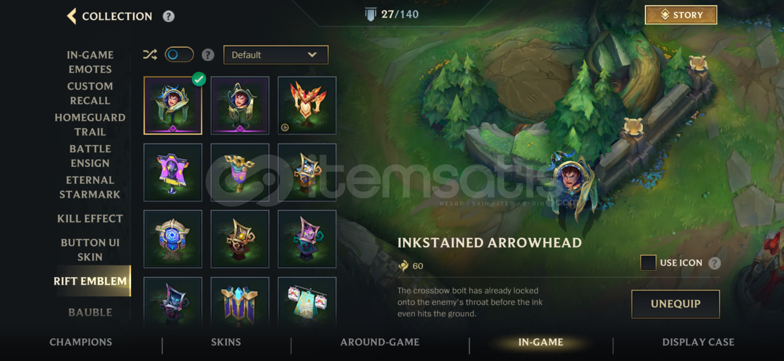The width and height of the screenshot is (784, 361).
Task: Toggle the random shuffle switch
Action: click(x=179, y=54)
